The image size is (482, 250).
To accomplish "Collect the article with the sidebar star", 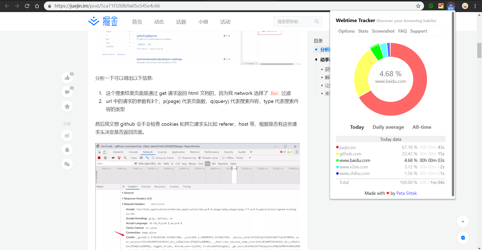I will (x=67, y=106).
